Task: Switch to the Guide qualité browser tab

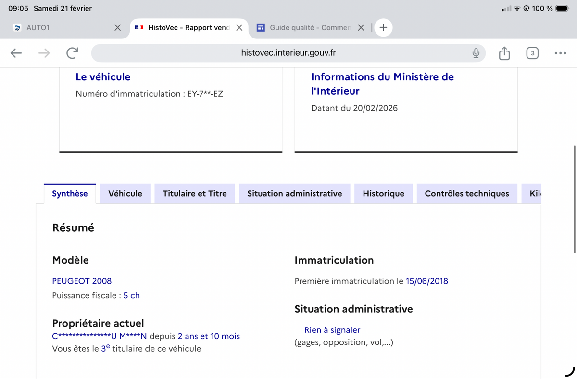Action: coord(308,28)
